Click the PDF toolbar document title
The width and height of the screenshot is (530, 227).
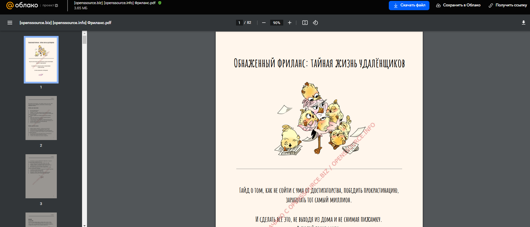click(x=66, y=23)
